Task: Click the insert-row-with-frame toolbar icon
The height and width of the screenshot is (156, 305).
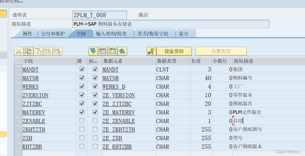Action: click(103, 51)
